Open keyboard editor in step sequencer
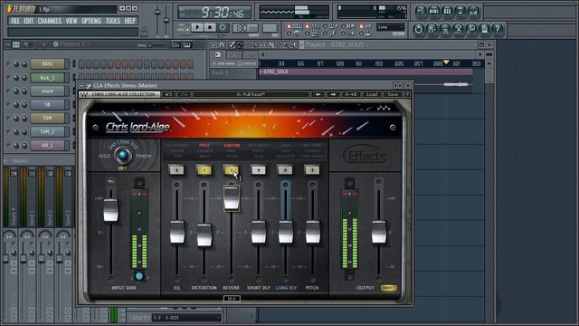 click(187, 44)
